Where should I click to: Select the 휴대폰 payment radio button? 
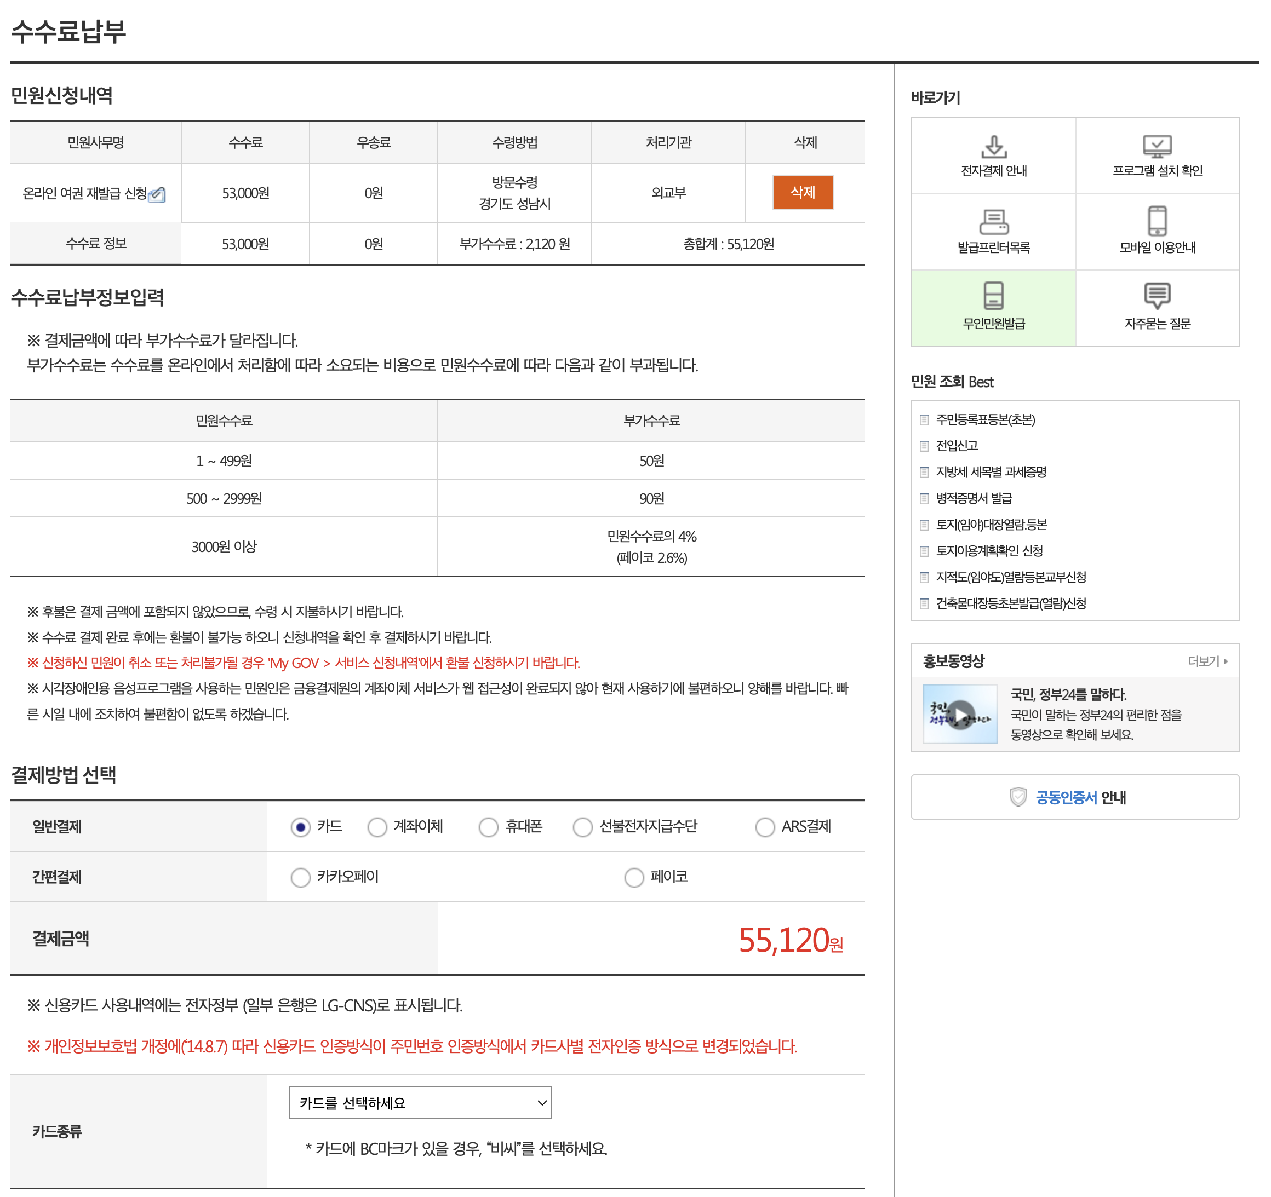(489, 827)
